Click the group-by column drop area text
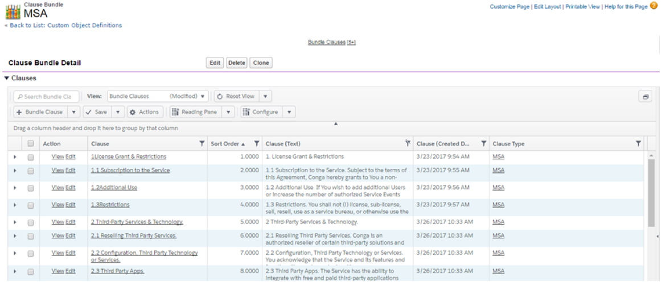666x285 pixels. [96, 128]
